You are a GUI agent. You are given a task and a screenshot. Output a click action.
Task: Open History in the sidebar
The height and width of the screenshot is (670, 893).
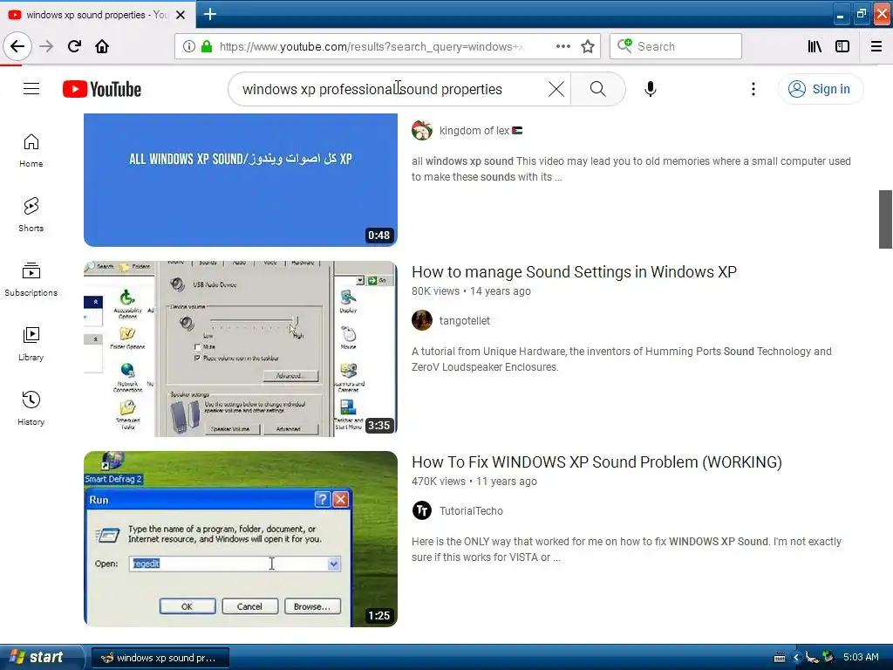31,409
